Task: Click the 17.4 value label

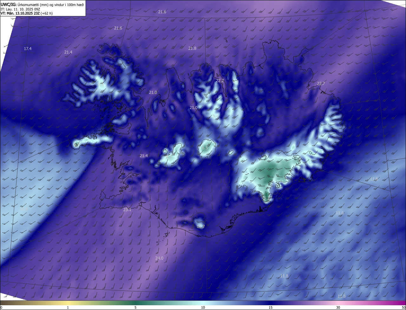Action: coord(28,48)
